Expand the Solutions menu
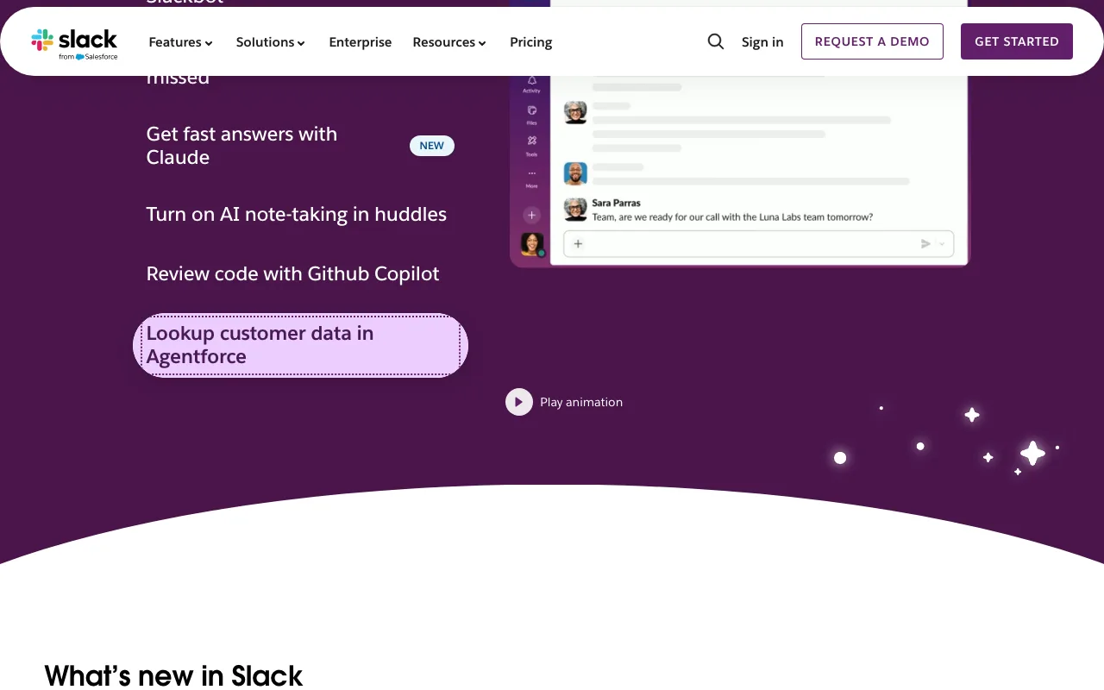1104x690 pixels. pyautogui.click(x=271, y=42)
